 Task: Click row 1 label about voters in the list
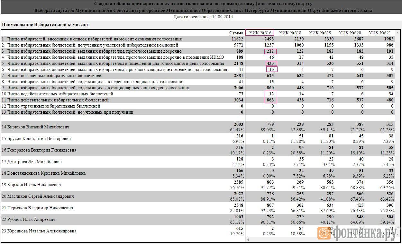point(95,39)
